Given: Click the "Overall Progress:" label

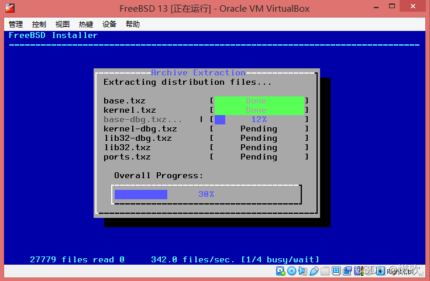Looking at the screenshot, I should [x=159, y=176].
